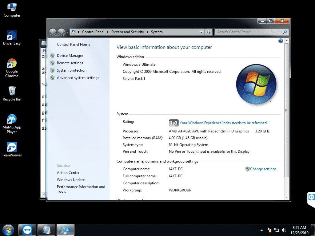The width and height of the screenshot is (315, 236).
Task: Open Action Center link
Action: click(x=68, y=173)
